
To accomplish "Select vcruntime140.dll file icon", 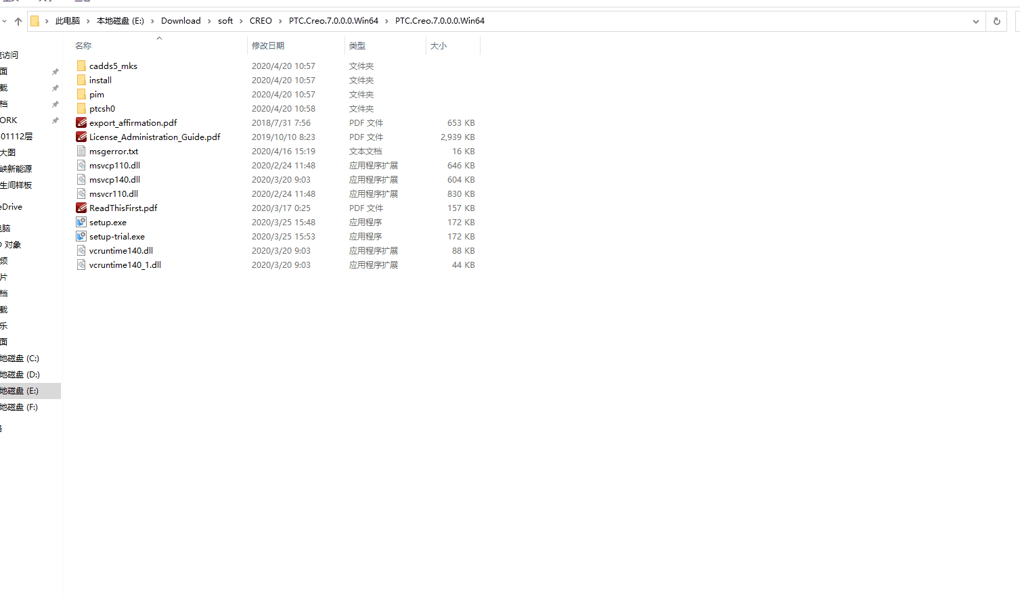I will [x=81, y=250].
